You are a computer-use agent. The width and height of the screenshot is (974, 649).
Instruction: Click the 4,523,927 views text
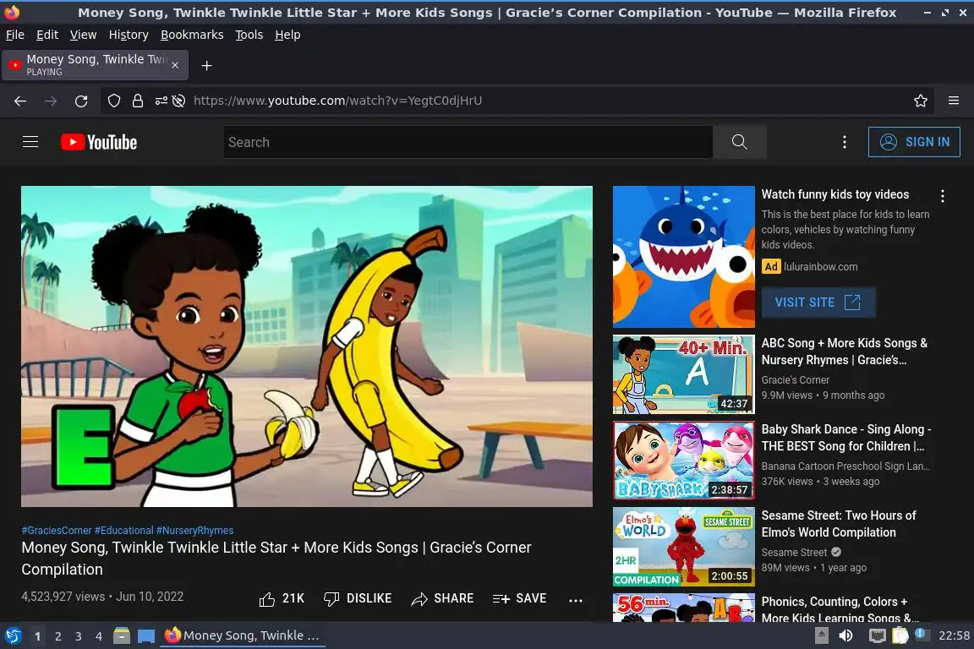coord(63,597)
